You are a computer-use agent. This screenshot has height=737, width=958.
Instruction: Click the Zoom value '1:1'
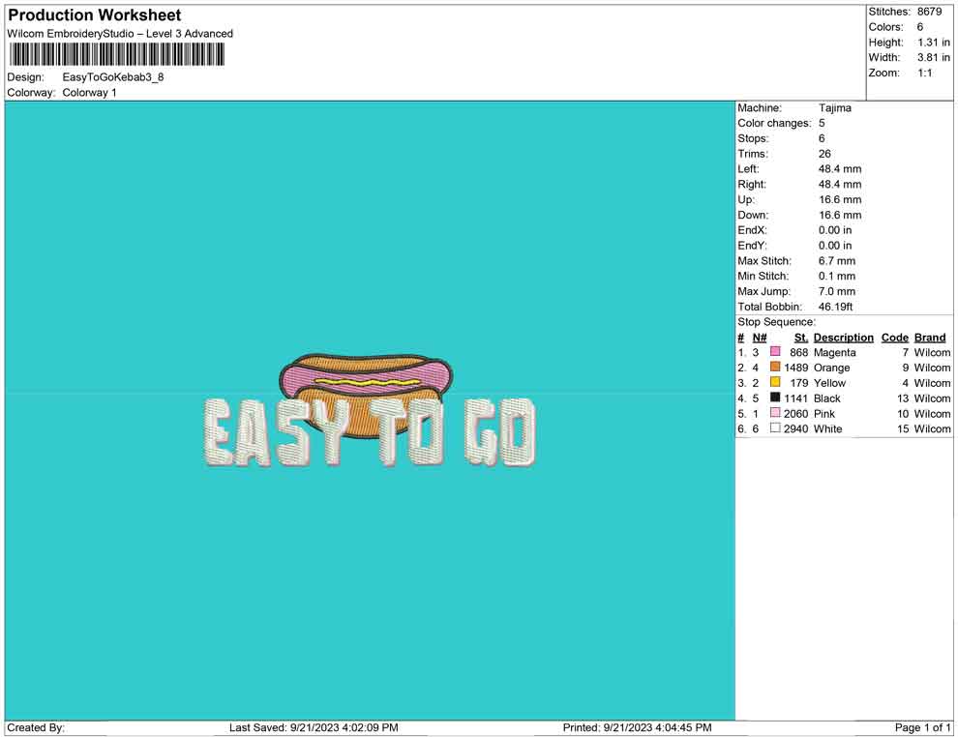coord(925,73)
